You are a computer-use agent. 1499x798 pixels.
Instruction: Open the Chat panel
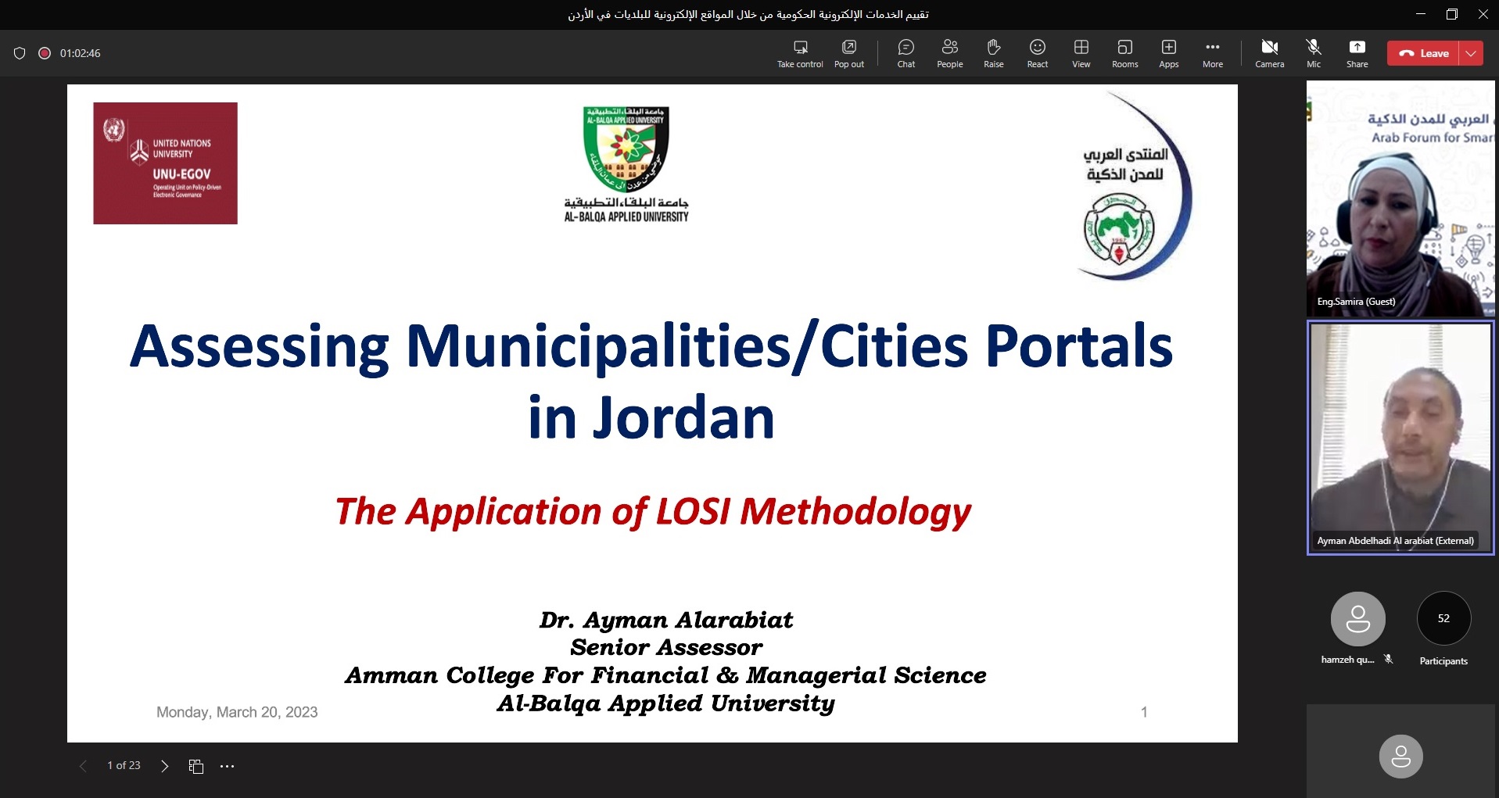point(906,54)
